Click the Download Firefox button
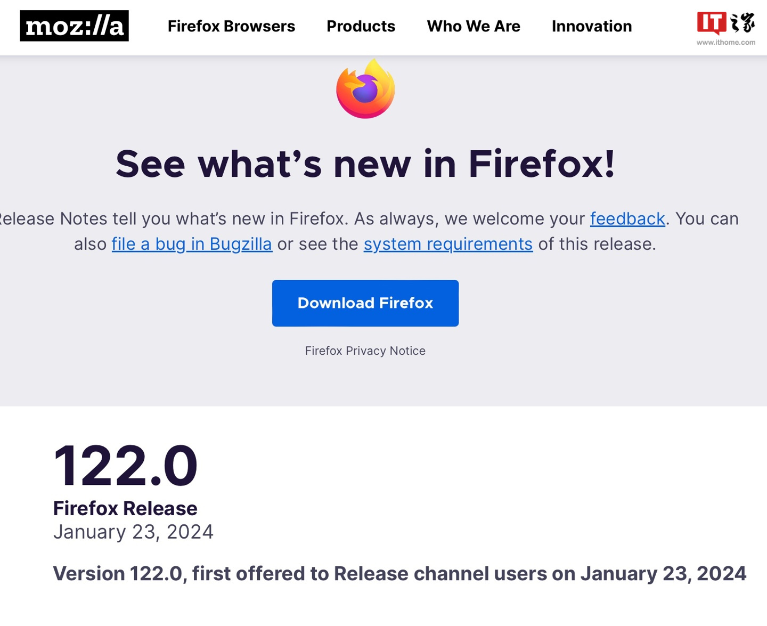The image size is (767, 626). click(365, 303)
